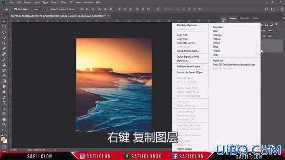The height and width of the screenshot is (160, 285).
Task: Pick the Violet layer color label
Action: pyautogui.click(x=216, y=51)
